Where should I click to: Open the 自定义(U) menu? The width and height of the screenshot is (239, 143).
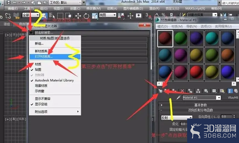click(172, 9)
